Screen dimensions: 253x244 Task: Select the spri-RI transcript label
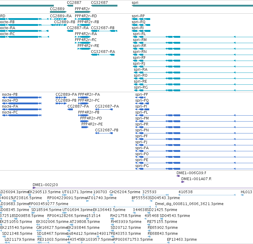click(x=138, y=28)
